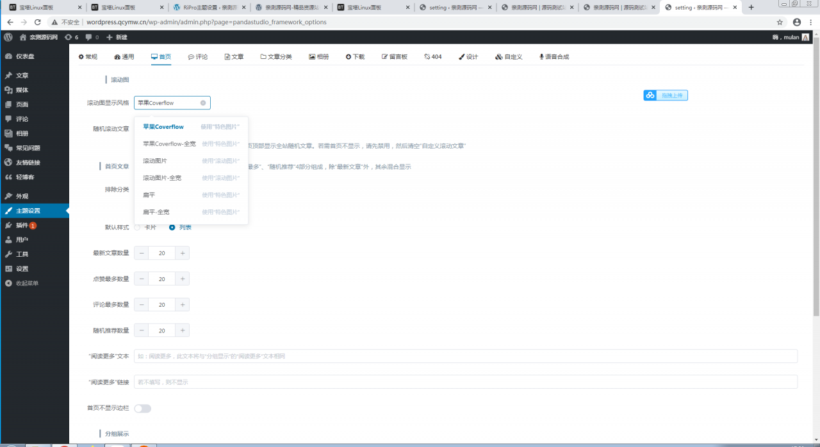Click 新建 in the admin bar
The width and height of the screenshot is (820, 447).
coord(117,37)
